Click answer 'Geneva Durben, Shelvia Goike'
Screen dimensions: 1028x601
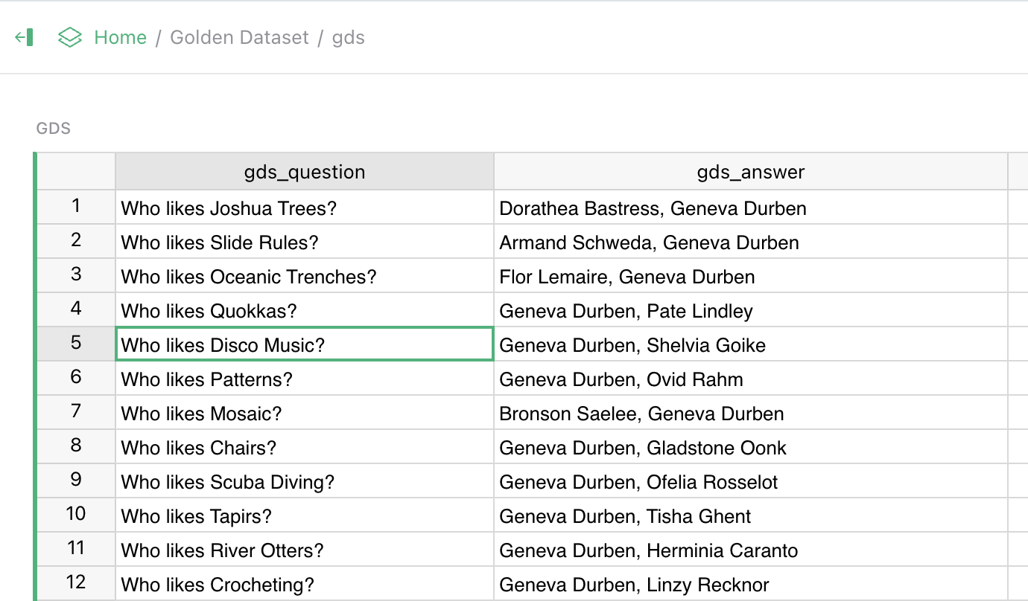pos(750,344)
